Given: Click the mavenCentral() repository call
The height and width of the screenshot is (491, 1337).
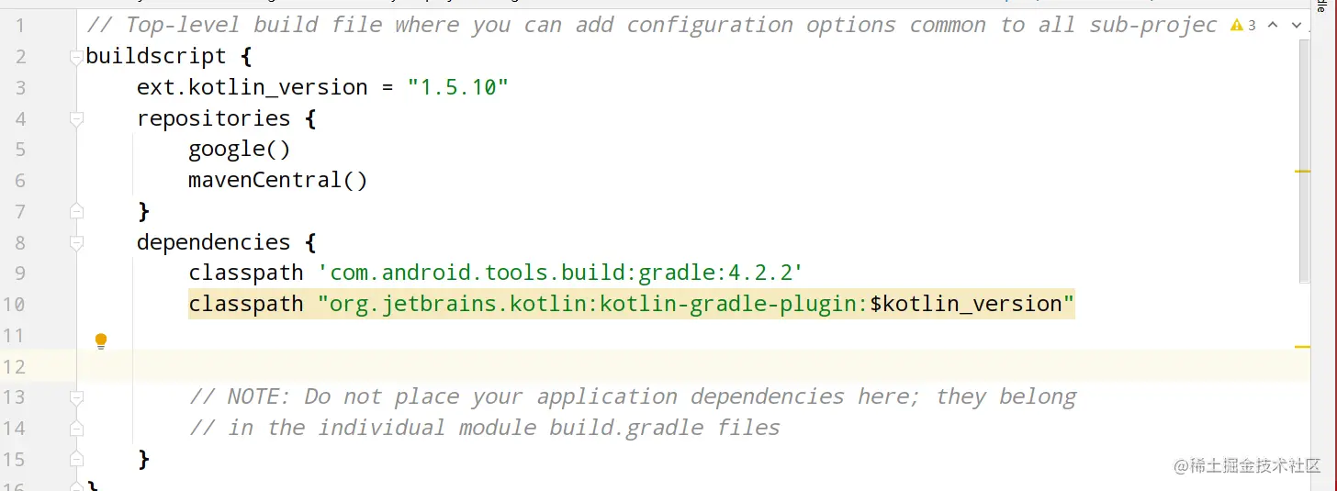Looking at the screenshot, I should 278,180.
